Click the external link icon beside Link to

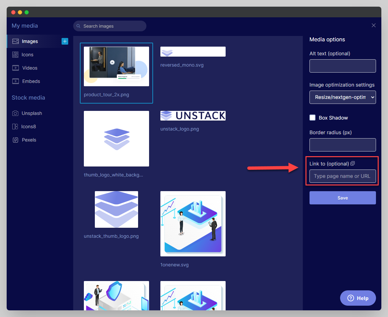pos(353,163)
